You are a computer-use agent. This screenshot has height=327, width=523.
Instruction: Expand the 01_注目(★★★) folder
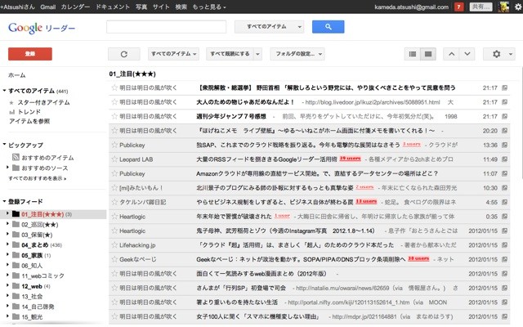click(7, 213)
